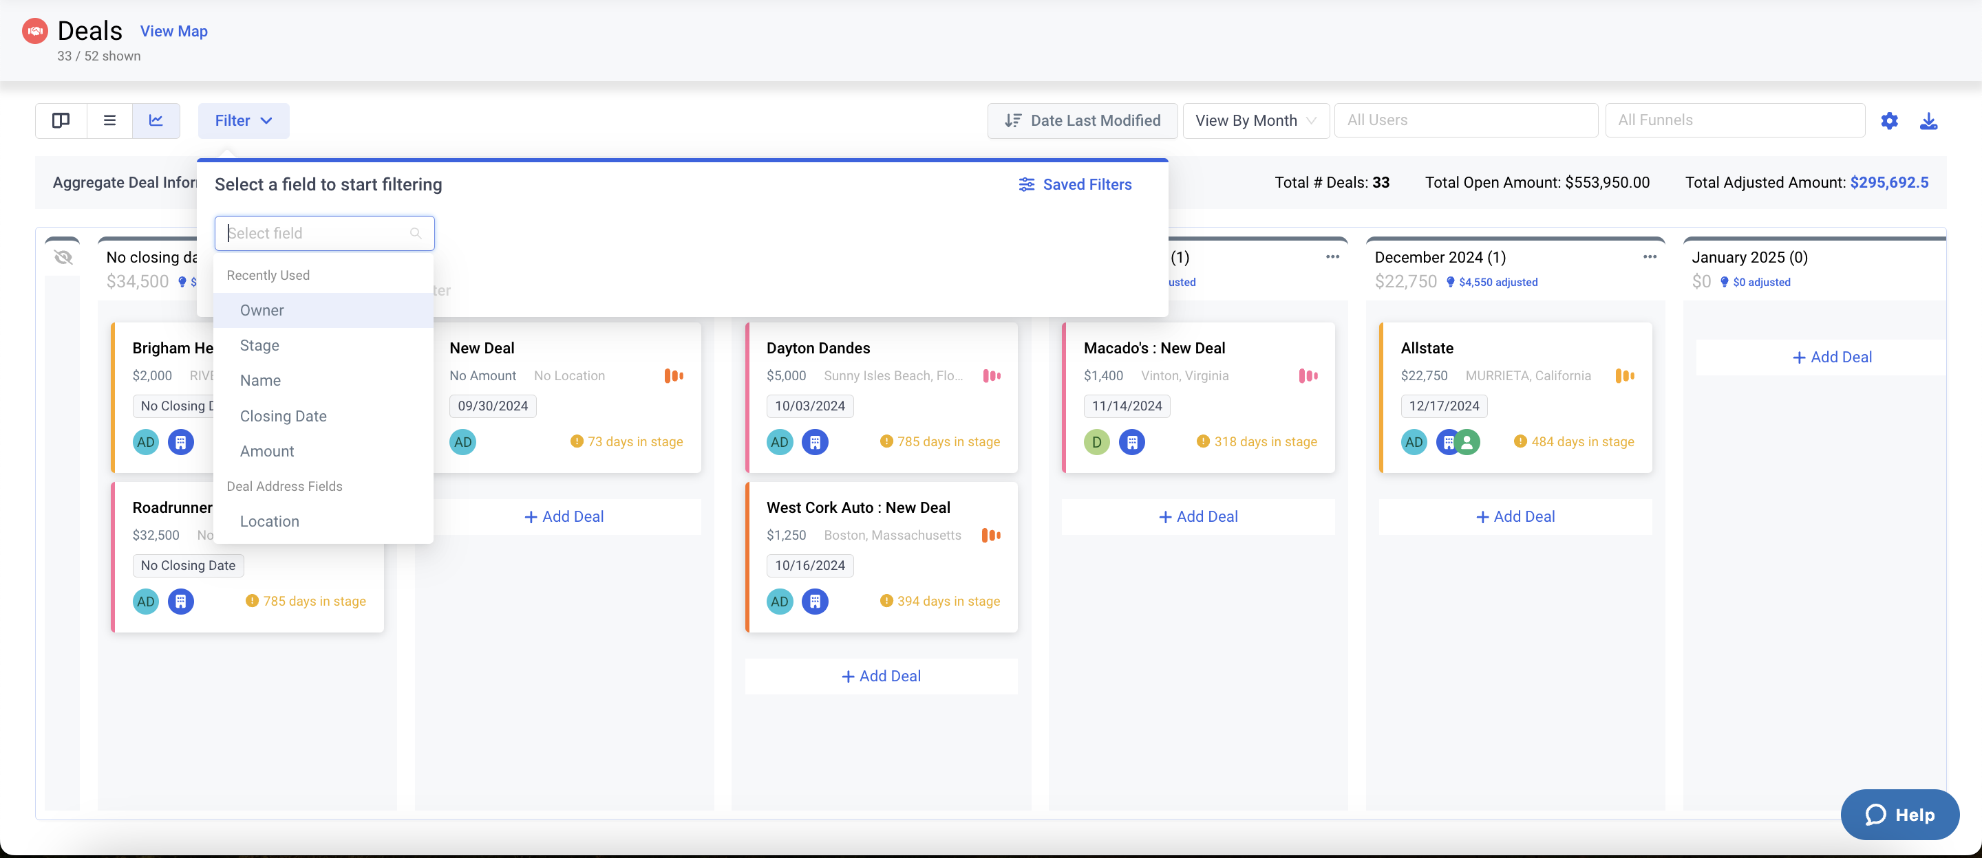Focus the Select field search box

pyautogui.click(x=325, y=233)
